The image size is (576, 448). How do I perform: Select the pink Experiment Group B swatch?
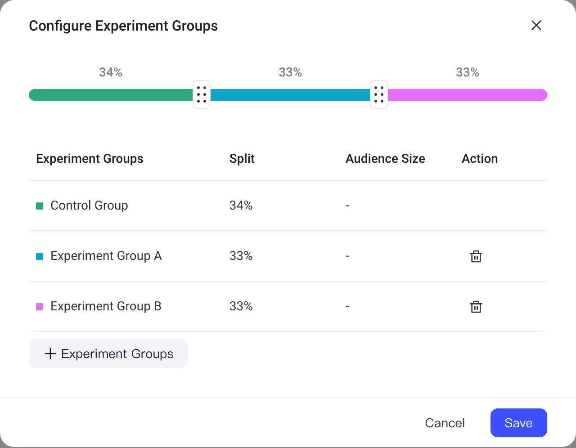click(x=40, y=307)
